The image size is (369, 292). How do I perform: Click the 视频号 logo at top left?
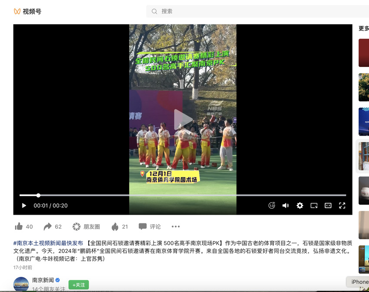pyautogui.click(x=27, y=11)
